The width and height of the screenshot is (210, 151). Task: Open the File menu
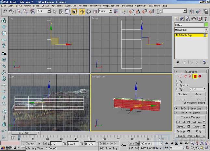tap(4, 6)
